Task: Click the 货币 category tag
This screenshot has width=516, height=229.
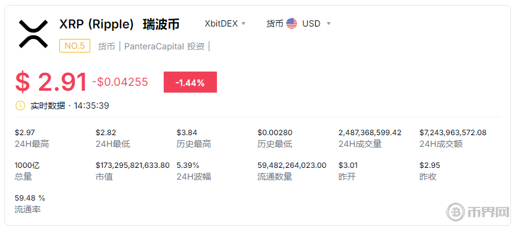Action: pyautogui.click(x=106, y=46)
